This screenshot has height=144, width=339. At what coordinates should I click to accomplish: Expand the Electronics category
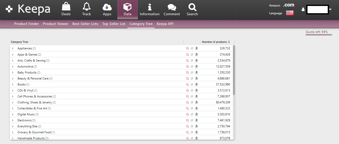point(13,120)
